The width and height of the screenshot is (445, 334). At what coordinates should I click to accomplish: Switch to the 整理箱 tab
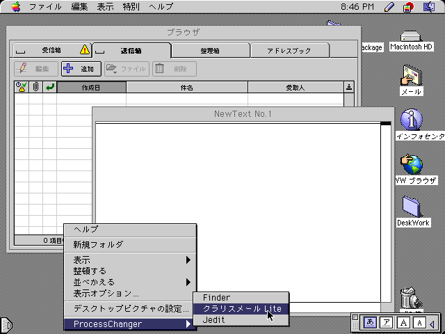pos(210,51)
